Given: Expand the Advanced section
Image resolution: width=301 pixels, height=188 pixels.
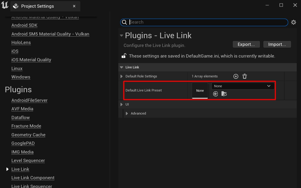Looking at the screenshot, I should [127, 114].
